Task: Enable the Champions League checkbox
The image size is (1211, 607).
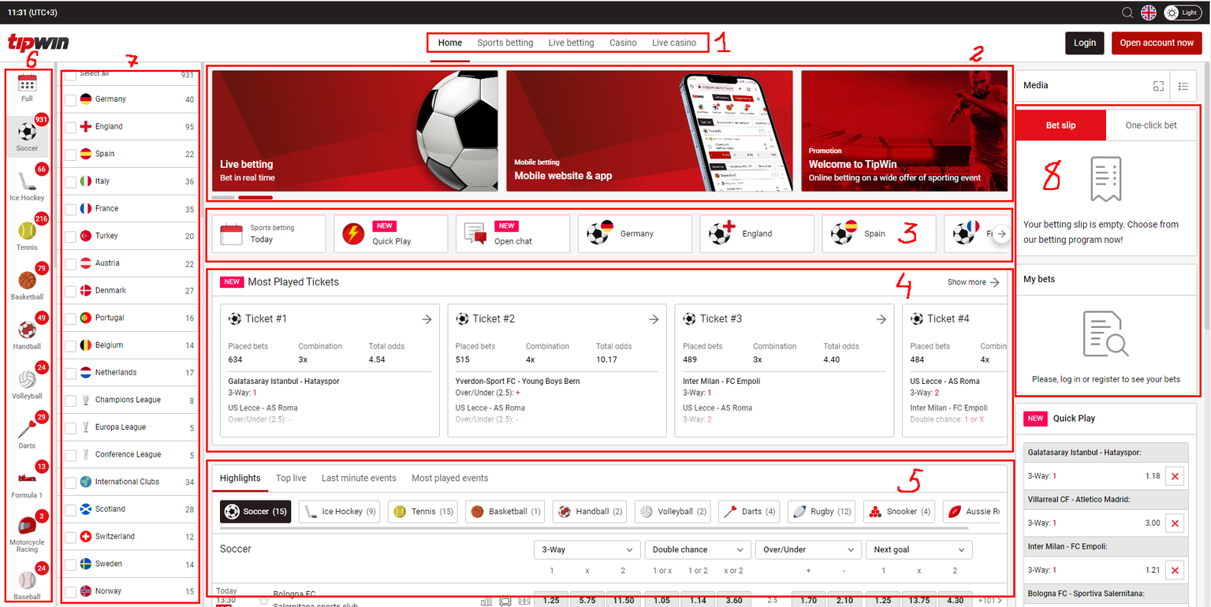Action: click(x=71, y=400)
